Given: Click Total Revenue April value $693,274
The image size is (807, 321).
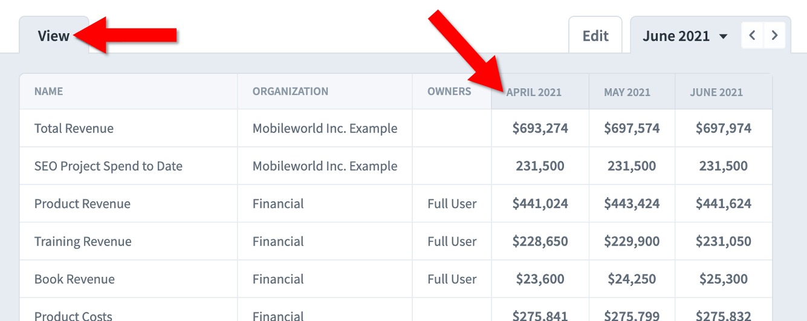Looking at the screenshot, I should [x=540, y=128].
